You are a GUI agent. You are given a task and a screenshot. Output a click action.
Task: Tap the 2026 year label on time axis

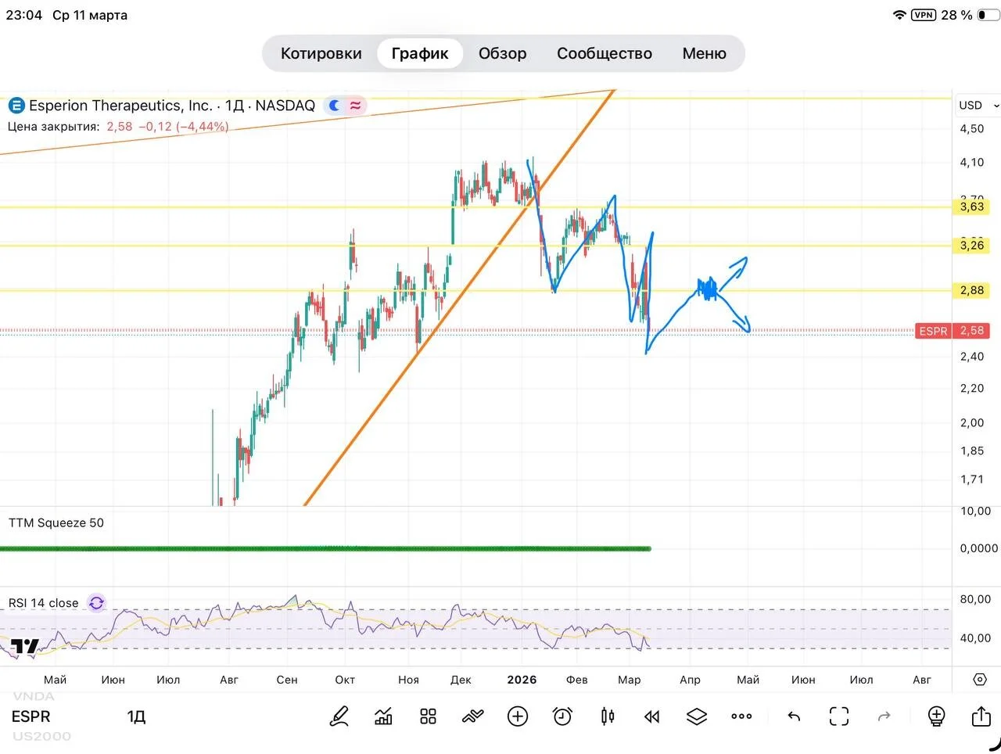[x=522, y=680]
